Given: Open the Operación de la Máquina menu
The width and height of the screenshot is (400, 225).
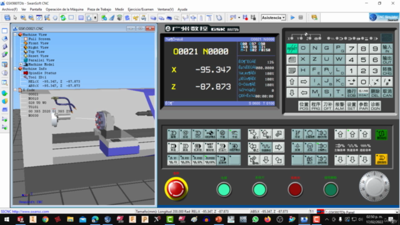Looking at the screenshot, I should [x=64, y=9].
